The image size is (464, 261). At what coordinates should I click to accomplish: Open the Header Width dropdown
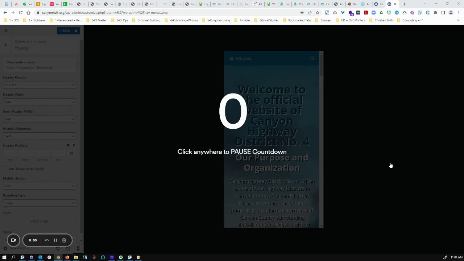point(40,102)
